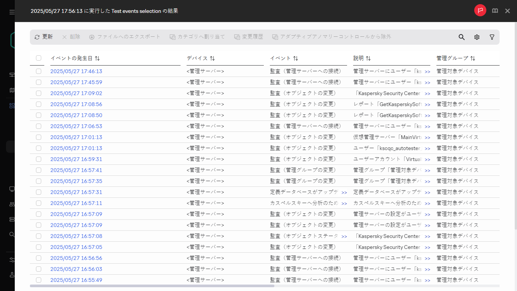
Task: Open column settings gear icon
Action: tap(477, 37)
